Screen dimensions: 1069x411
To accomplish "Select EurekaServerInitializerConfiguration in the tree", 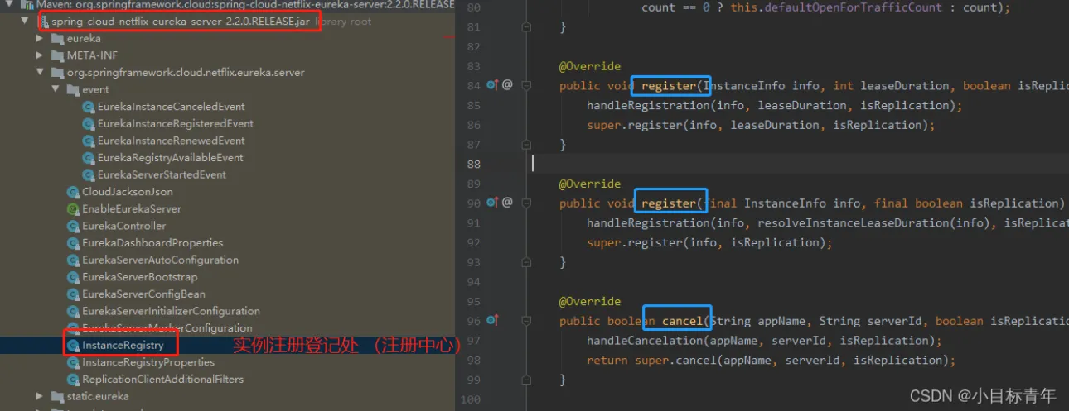I will pyautogui.click(x=171, y=311).
